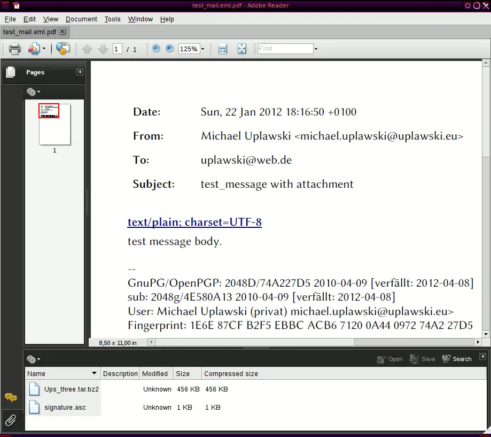The image size is (491, 437).
Task: Click Search attachments button
Action: coord(457,359)
